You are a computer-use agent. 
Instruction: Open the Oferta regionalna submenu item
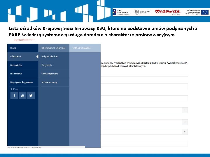click(54, 74)
